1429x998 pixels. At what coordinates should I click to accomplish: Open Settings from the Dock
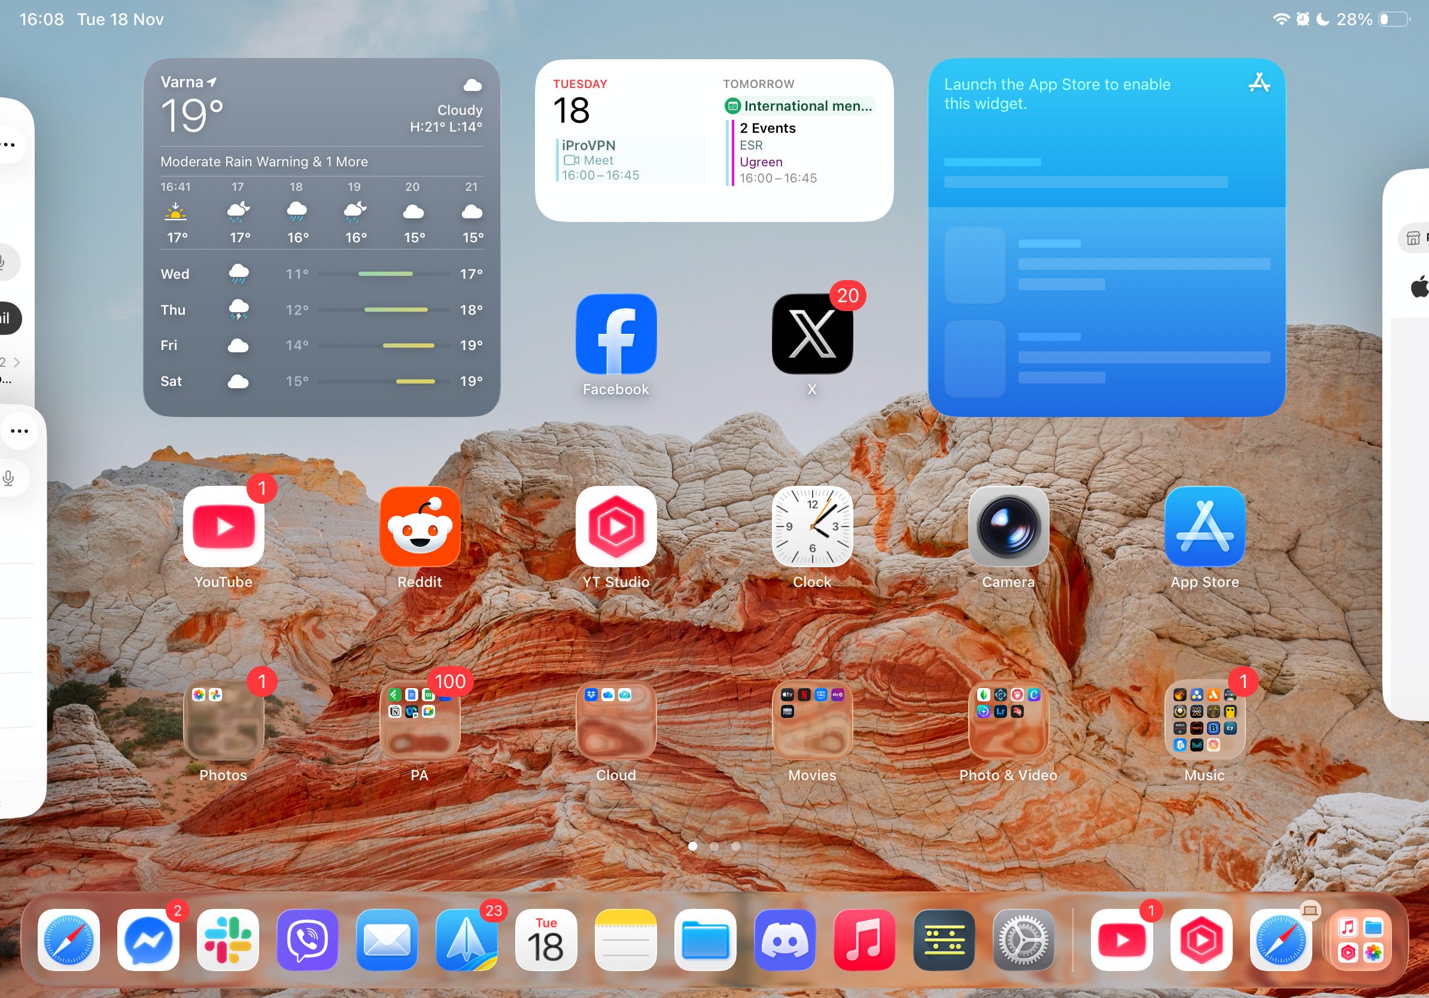click(1024, 941)
